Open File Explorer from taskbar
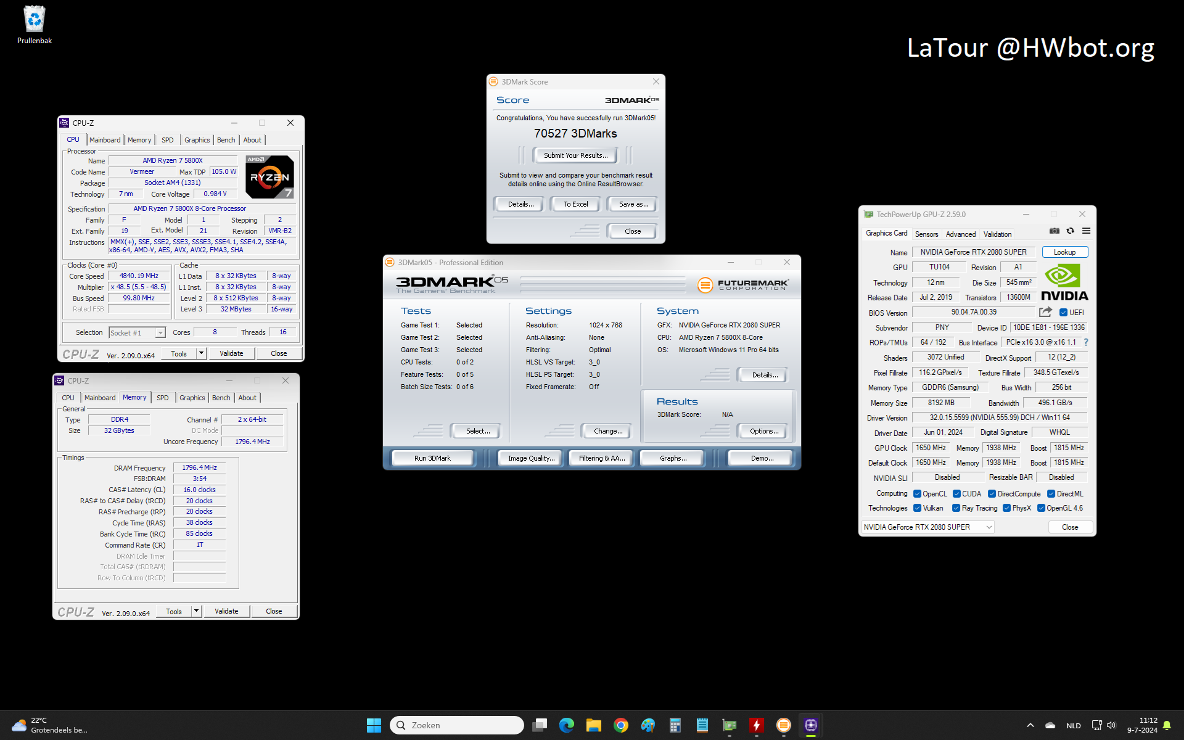 coord(594,725)
